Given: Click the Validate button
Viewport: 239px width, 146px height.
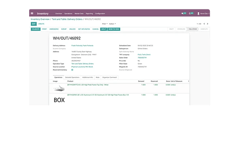Looking at the screenshot, I should pos(36,29).
